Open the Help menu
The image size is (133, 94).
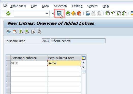tap(106, 6)
